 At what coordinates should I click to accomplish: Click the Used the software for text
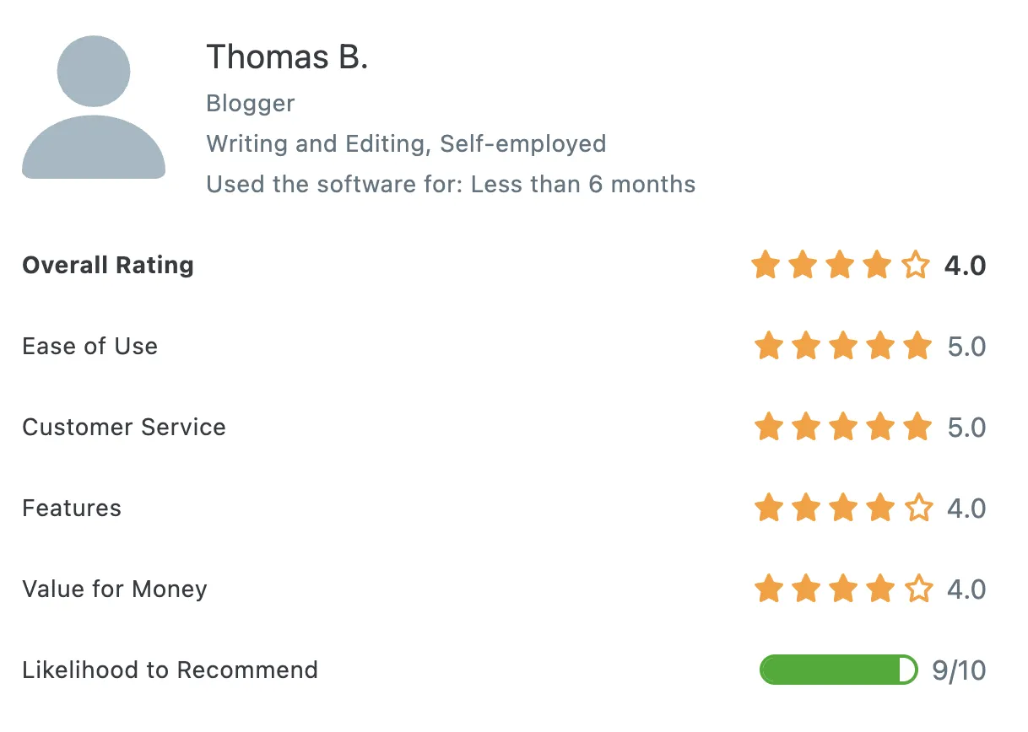(451, 184)
